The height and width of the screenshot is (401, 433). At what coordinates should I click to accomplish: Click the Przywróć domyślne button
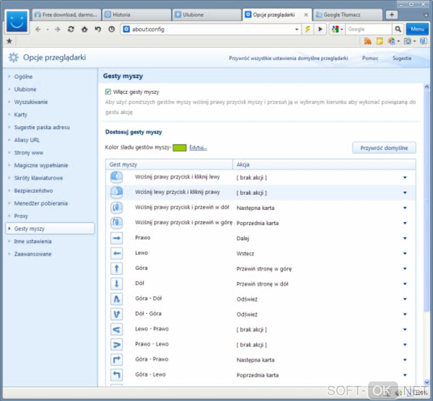(x=384, y=148)
